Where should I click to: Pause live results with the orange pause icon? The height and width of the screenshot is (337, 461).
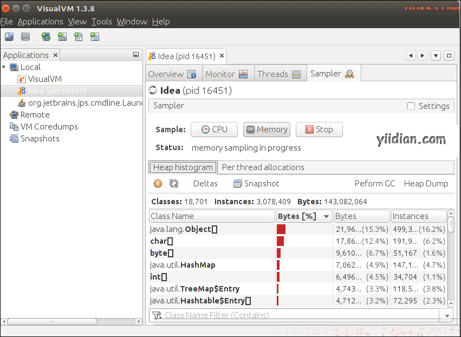(x=158, y=184)
